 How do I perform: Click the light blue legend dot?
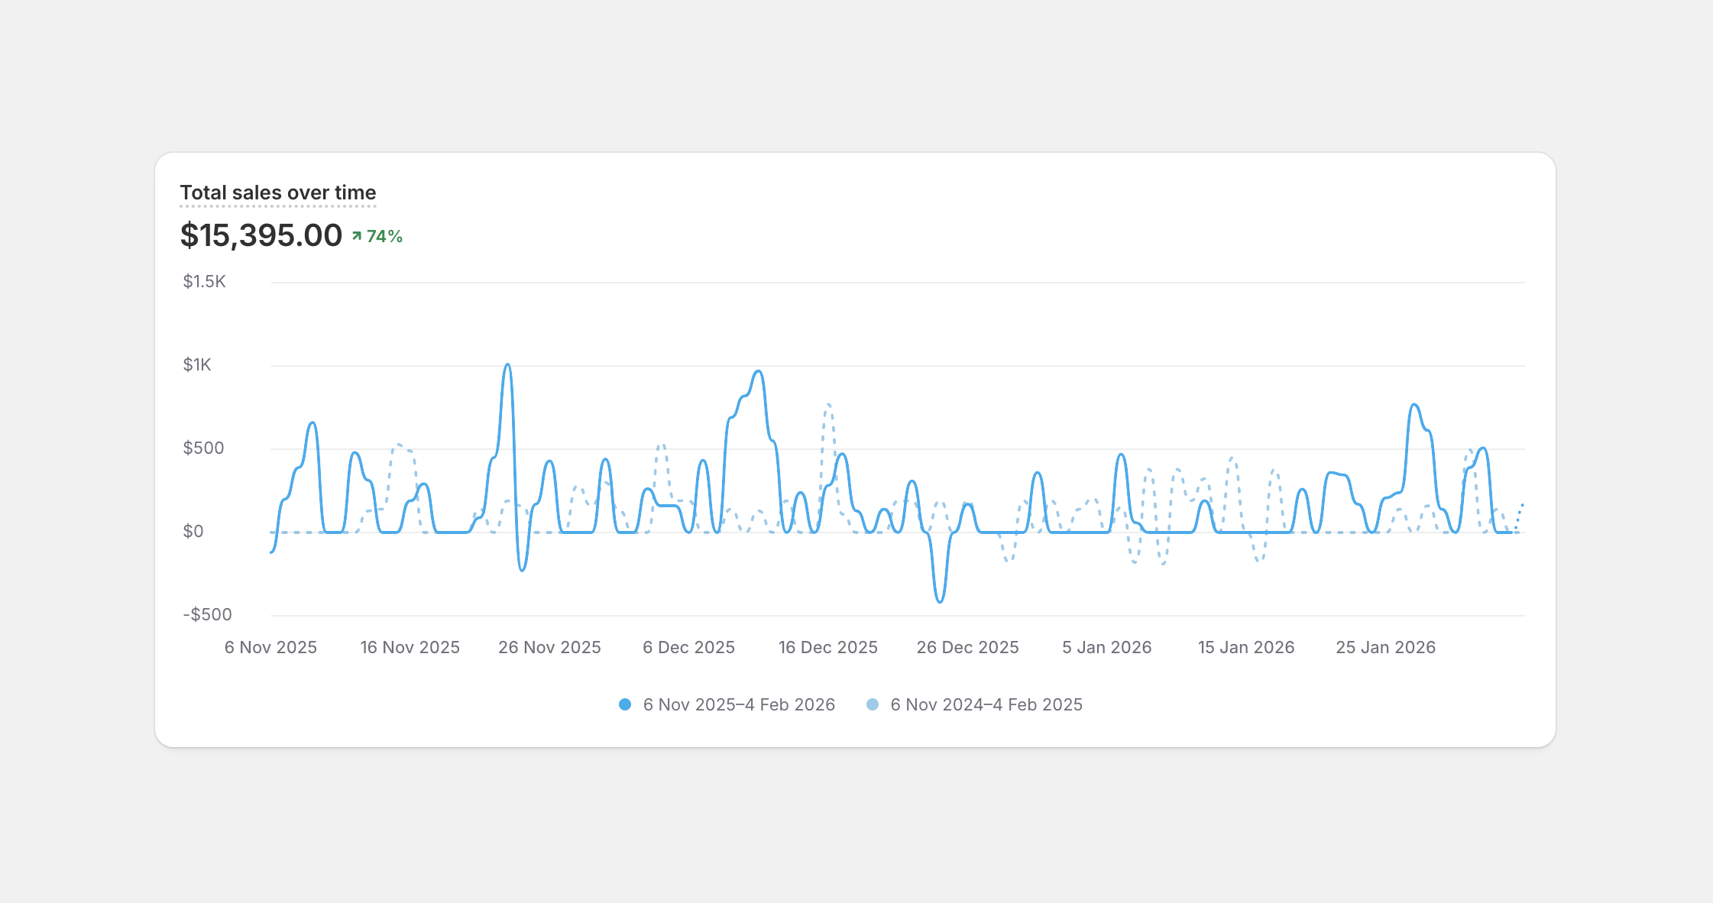click(873, 704)
